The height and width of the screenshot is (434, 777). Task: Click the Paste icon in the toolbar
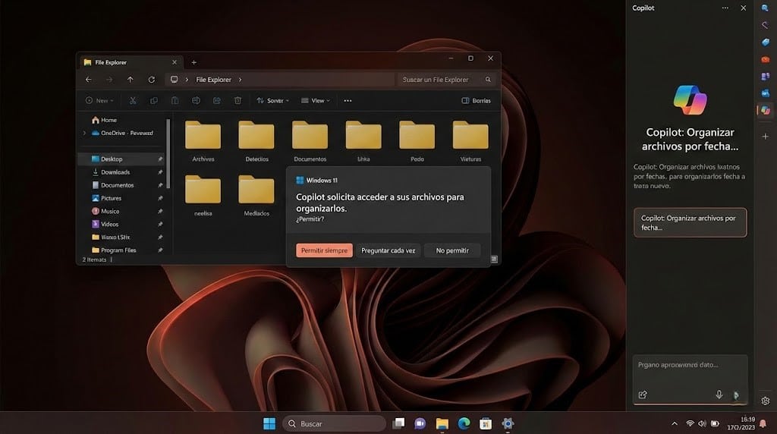[x=175, y=101]
